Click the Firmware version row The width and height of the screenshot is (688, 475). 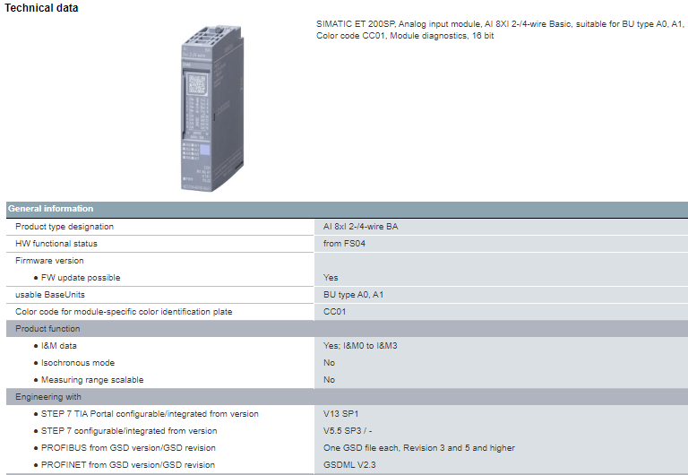click(x=49, y=261)
